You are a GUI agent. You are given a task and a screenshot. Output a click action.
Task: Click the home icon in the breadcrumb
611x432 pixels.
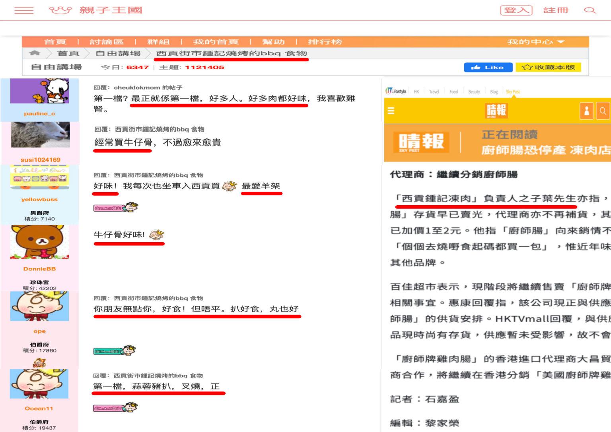(x=34, y=53)
